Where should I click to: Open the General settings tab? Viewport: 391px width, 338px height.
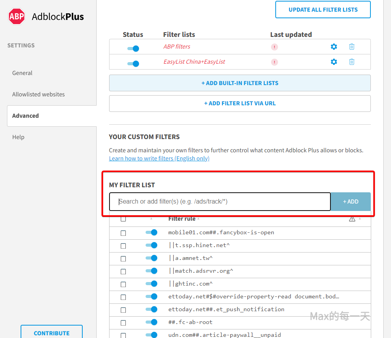pyautogui.click(x=23, y=73)
